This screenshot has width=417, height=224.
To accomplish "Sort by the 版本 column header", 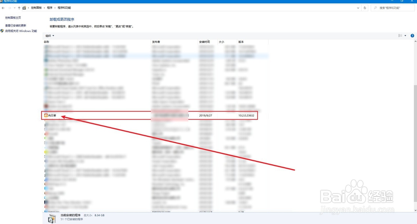I will click(253, 42).
